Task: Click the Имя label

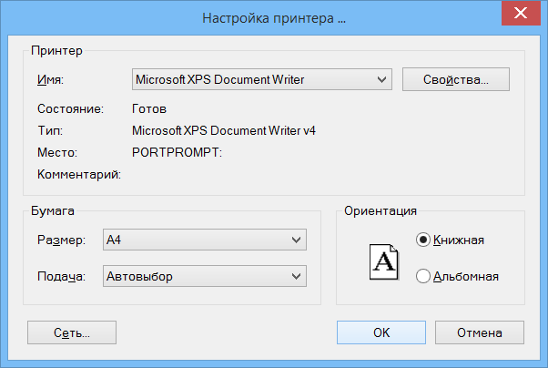Action: pos(50,80)
